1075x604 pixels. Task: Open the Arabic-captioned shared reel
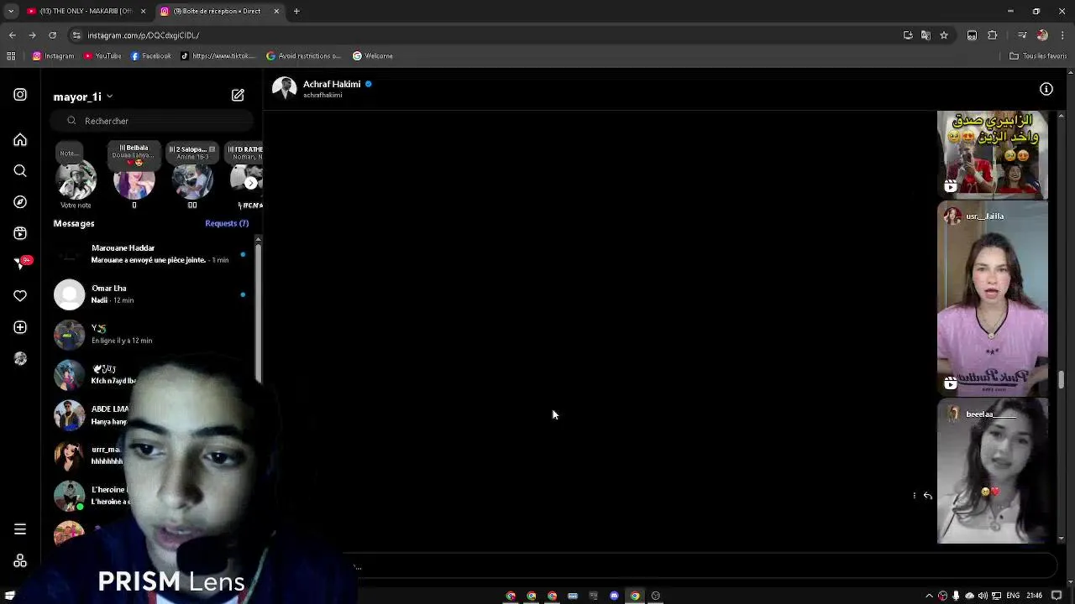[993, 155]
